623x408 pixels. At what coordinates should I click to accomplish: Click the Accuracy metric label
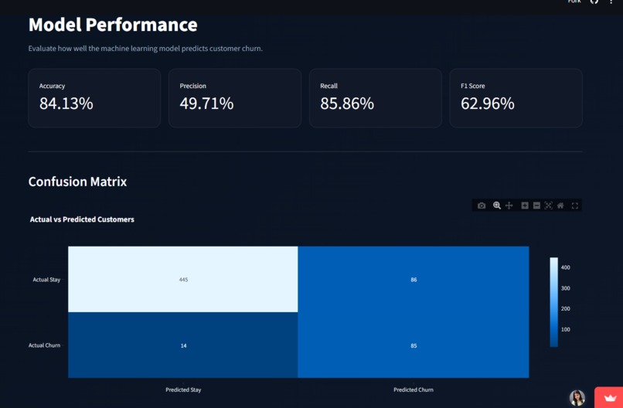[x=52, y=86]
